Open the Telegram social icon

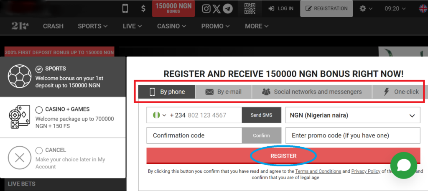coord(228,9)
